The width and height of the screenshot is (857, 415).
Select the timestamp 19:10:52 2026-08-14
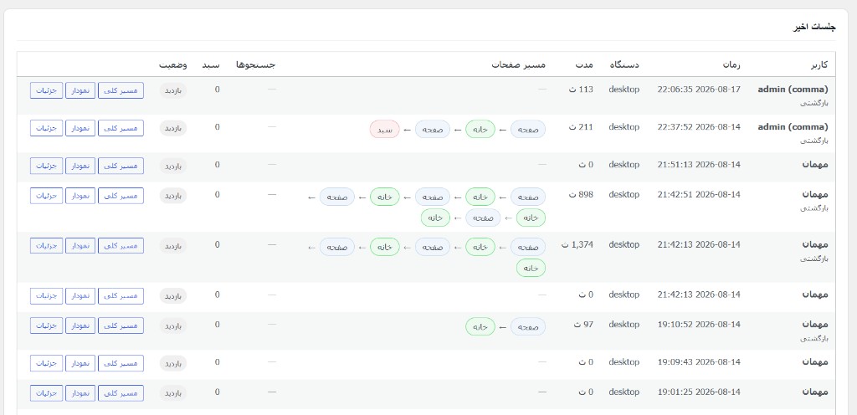[x=699, y=325]
